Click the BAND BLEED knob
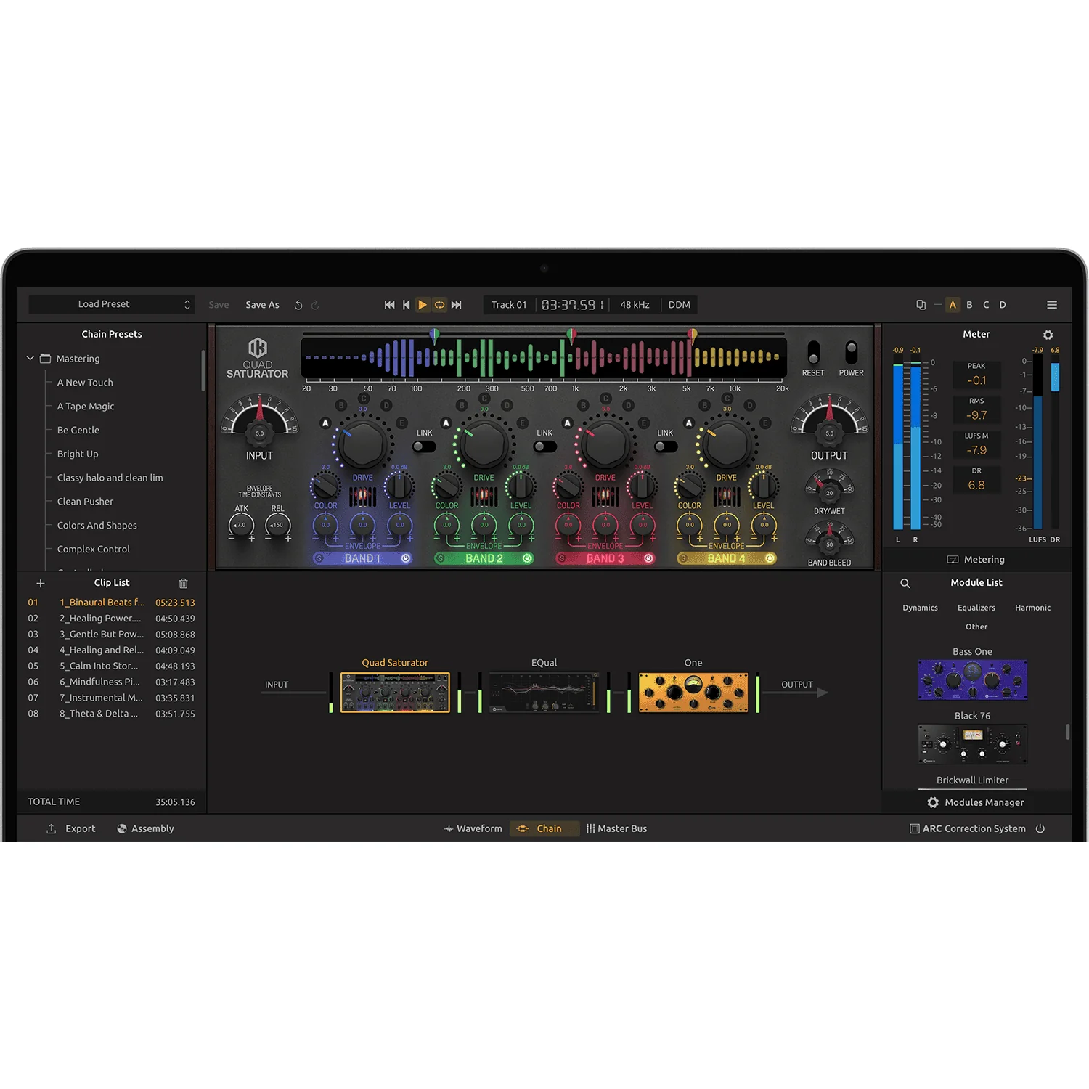 tap(829, 544)
